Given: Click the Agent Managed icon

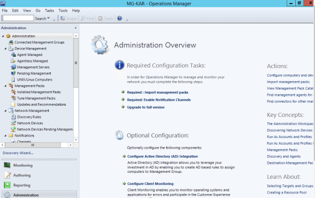Looking at the screenshot, I should click(x=13, y=55).
